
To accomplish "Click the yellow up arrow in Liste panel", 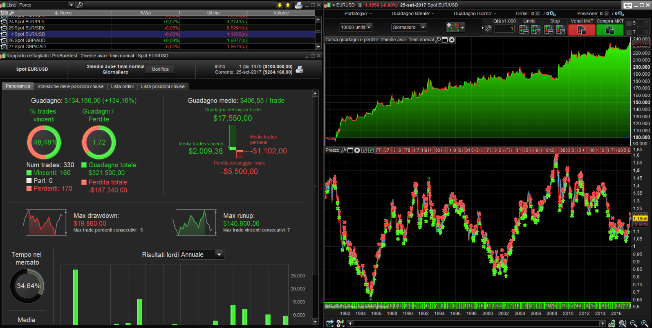I will pos(288,5).
